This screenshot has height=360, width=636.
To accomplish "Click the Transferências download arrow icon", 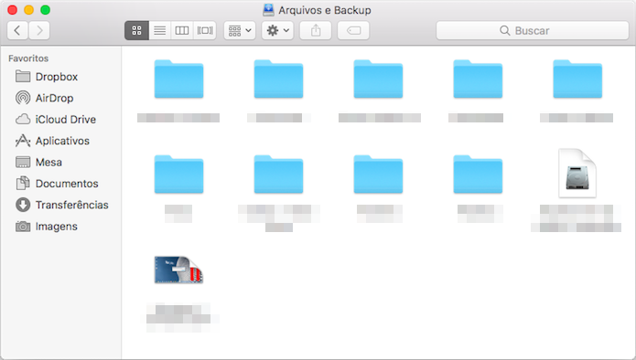I will point(23,205).
